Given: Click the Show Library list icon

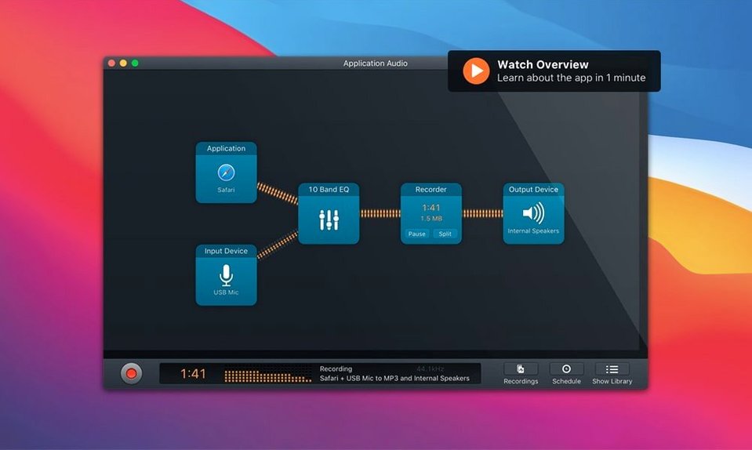Looking at the screenshot, I should 612,369.
